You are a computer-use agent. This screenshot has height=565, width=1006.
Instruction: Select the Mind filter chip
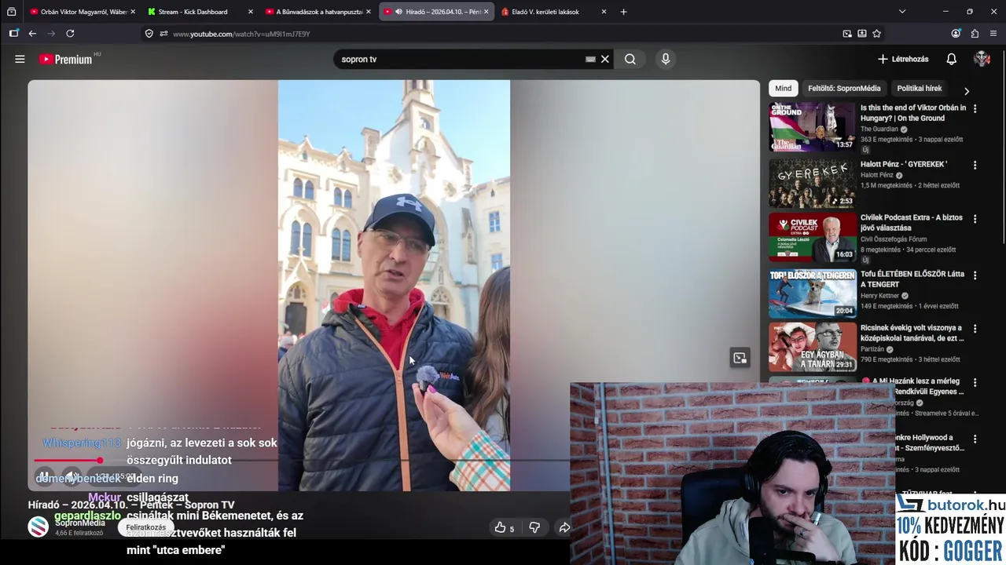(784, 89)
